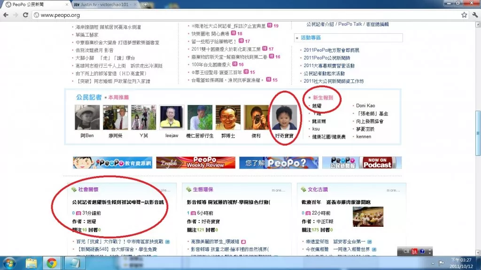The width and height of the screenshot is (481, 270).
Task: Open the 公民記者介紹 link
Action: pos(320,24)
